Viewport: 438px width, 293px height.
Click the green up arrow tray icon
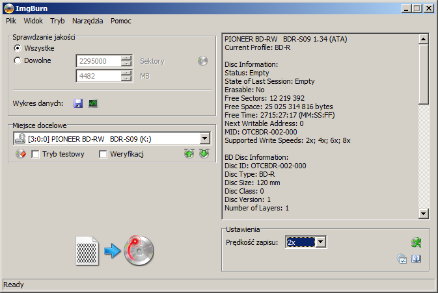point(189,153)
